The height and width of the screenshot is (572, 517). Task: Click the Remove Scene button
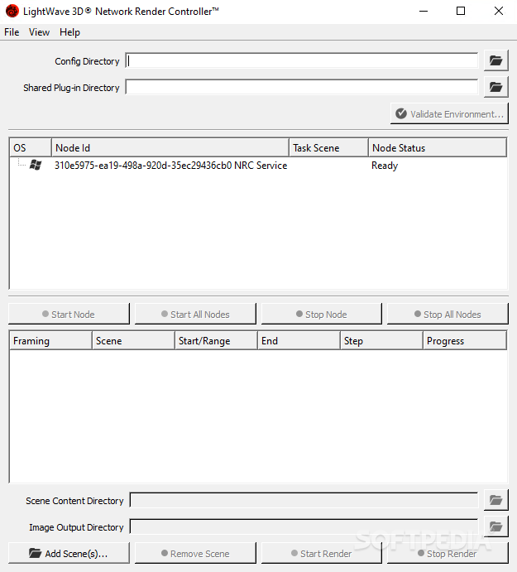(195, 554)
